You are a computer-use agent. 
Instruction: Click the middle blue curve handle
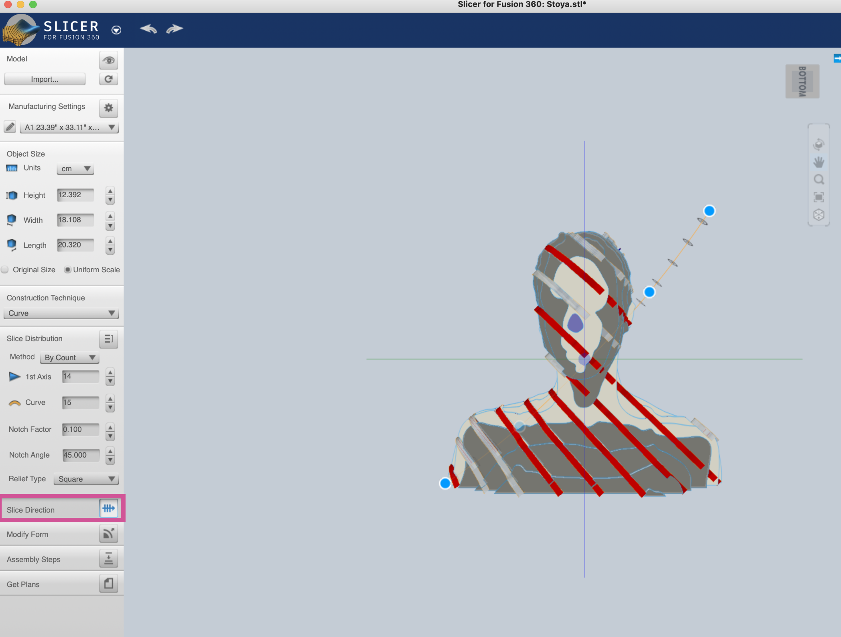649,292
